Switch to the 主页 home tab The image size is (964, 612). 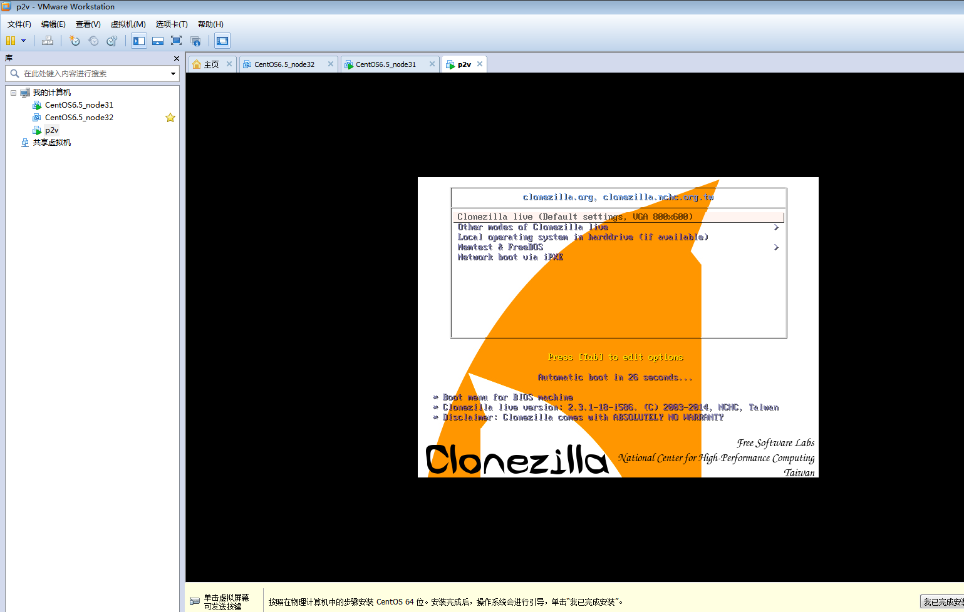tap(212, 64)
